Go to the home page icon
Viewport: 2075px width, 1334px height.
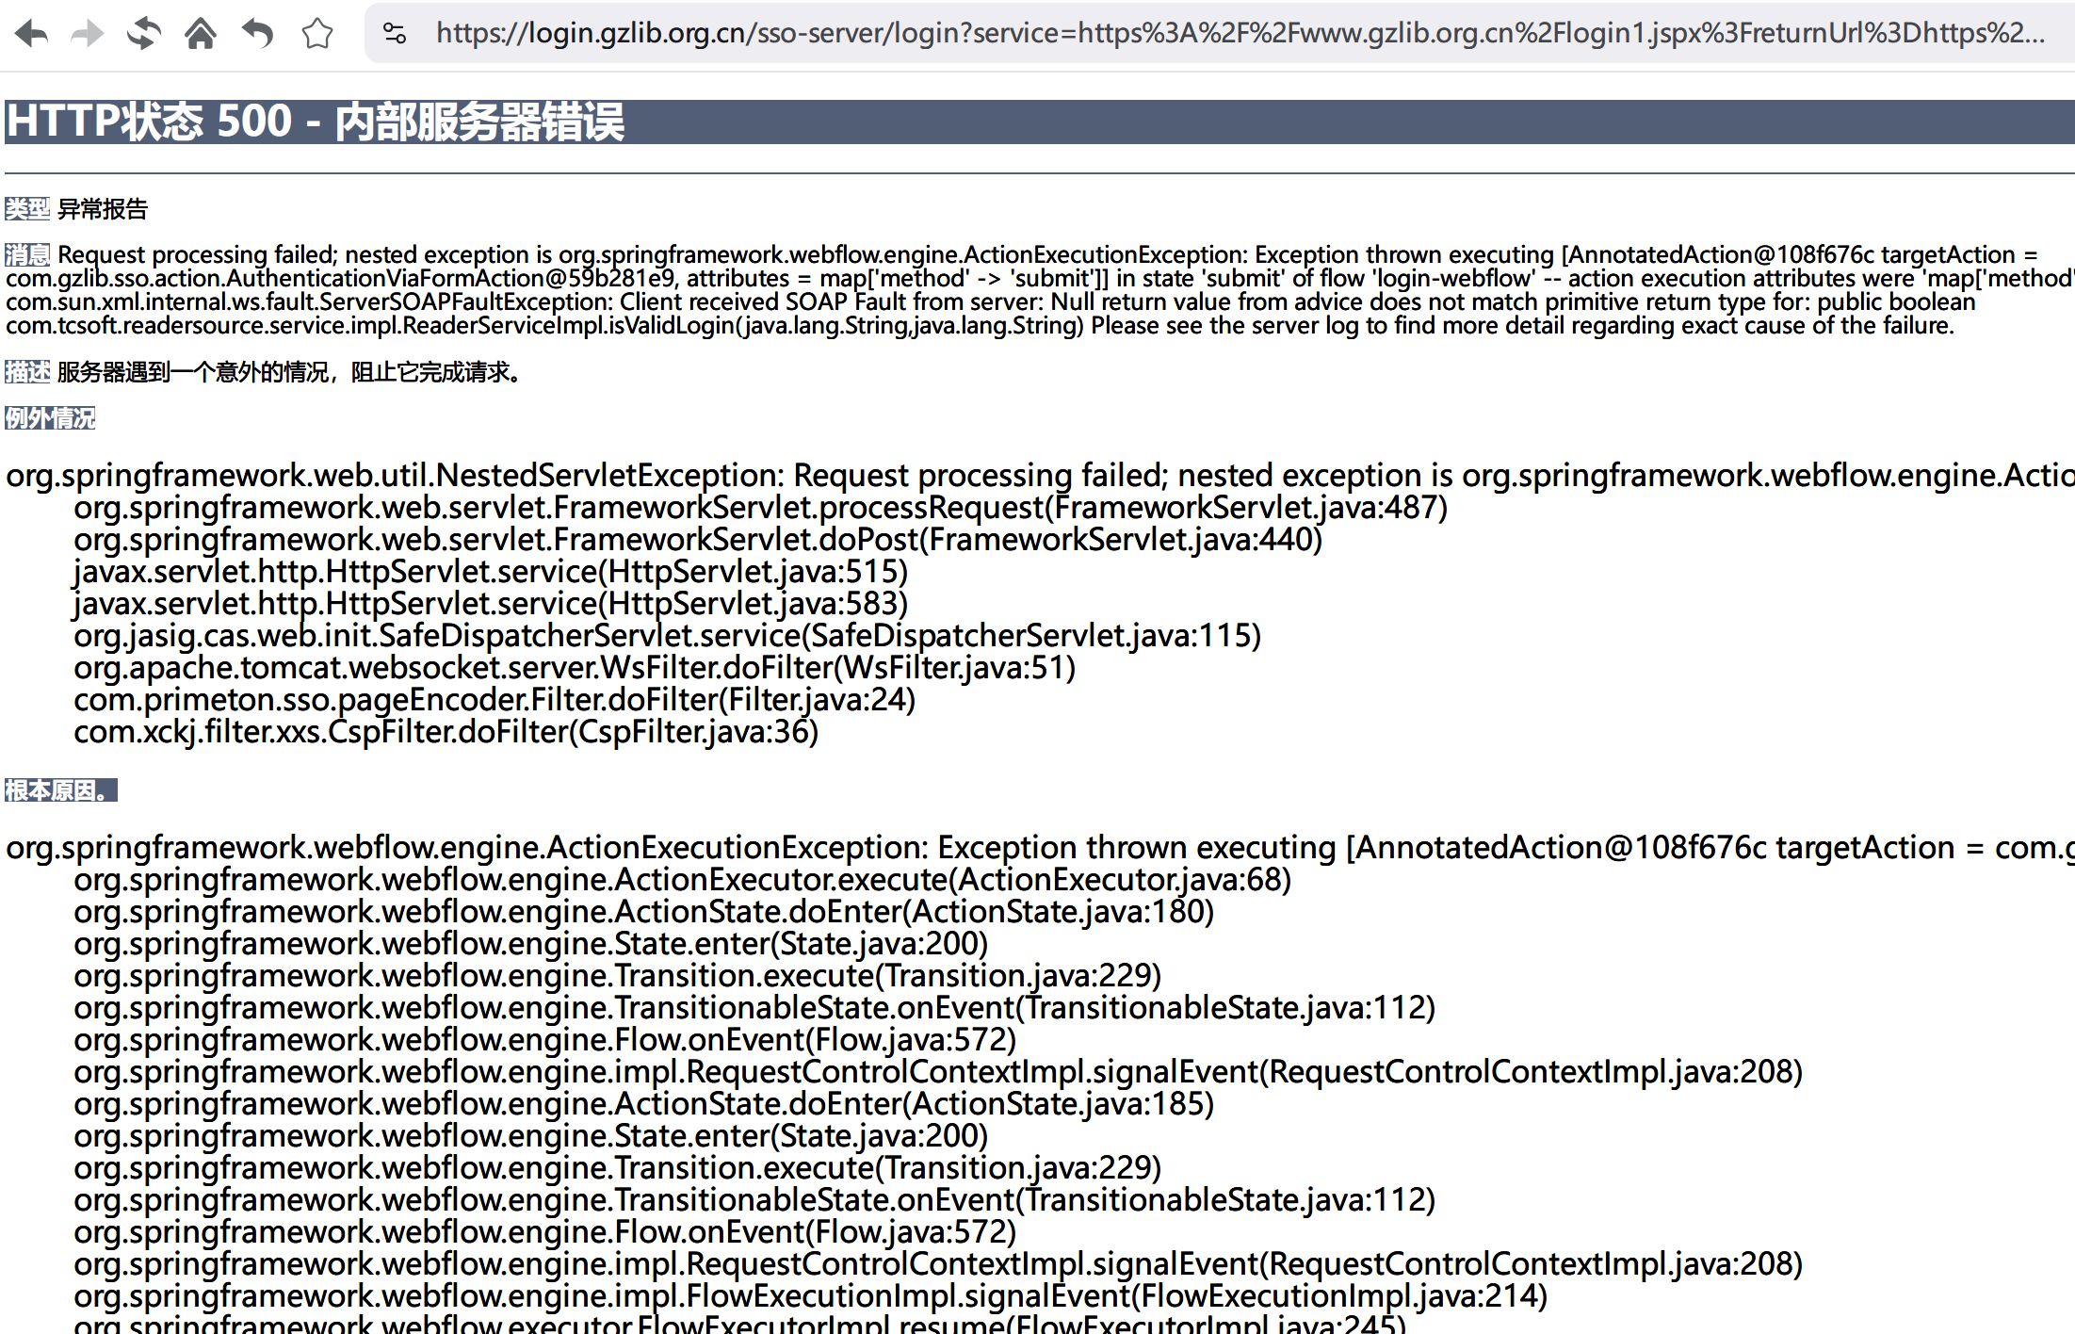pos(201,34)
